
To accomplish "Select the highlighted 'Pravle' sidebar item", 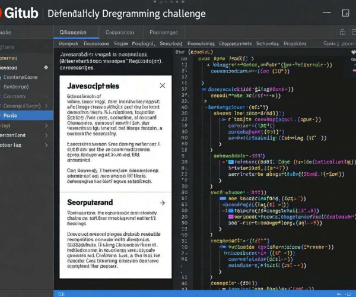I will click(x=27, y=115).
